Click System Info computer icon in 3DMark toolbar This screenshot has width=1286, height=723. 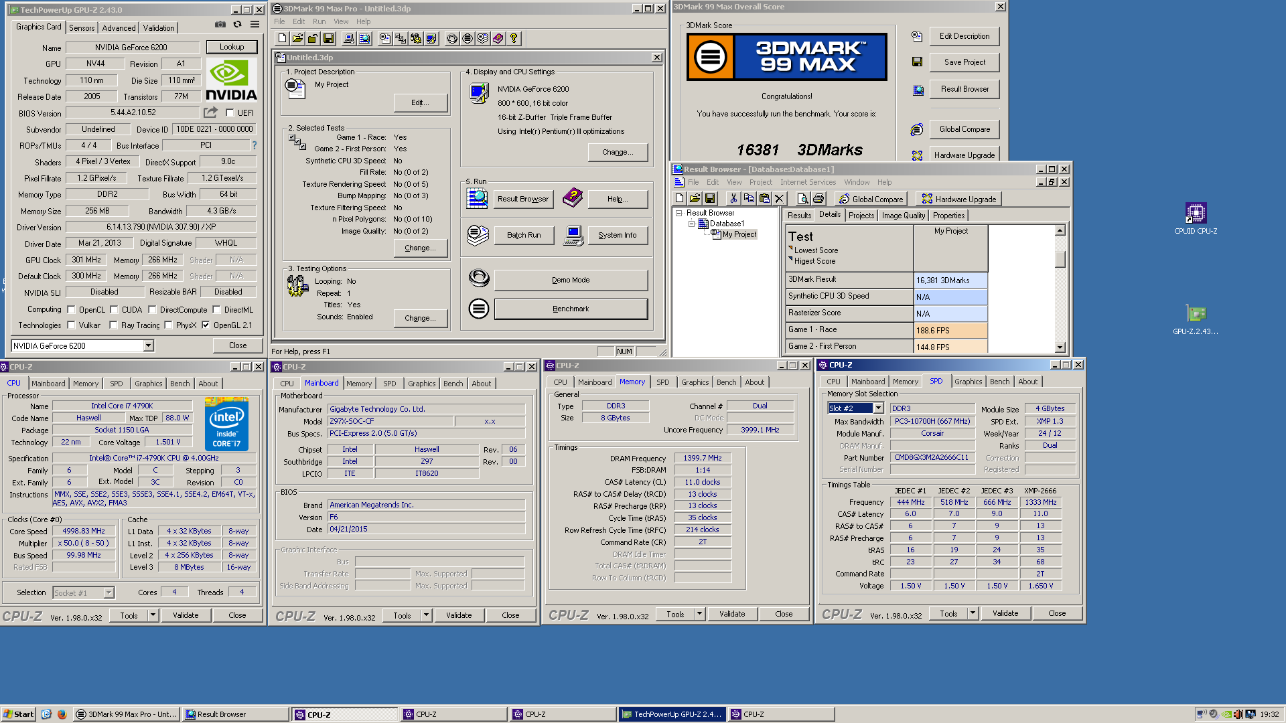tap(349, 39)
